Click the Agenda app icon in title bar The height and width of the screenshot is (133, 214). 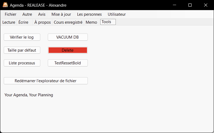coord(5,5)
